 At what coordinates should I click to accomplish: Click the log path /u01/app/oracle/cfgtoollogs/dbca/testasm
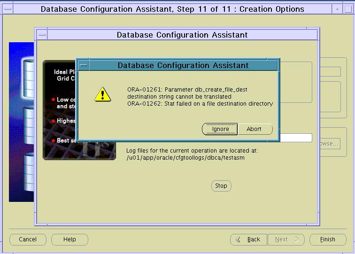[185, 158]
